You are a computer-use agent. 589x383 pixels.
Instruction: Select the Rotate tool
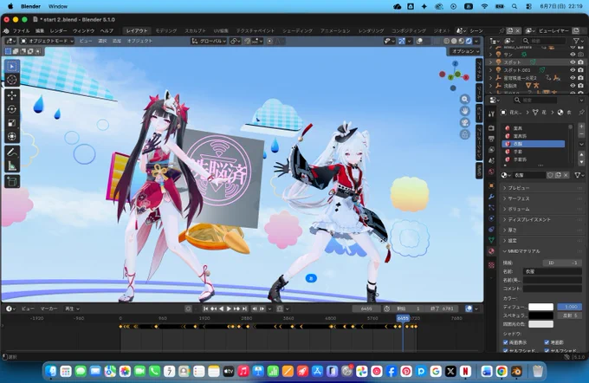point(12,109)
